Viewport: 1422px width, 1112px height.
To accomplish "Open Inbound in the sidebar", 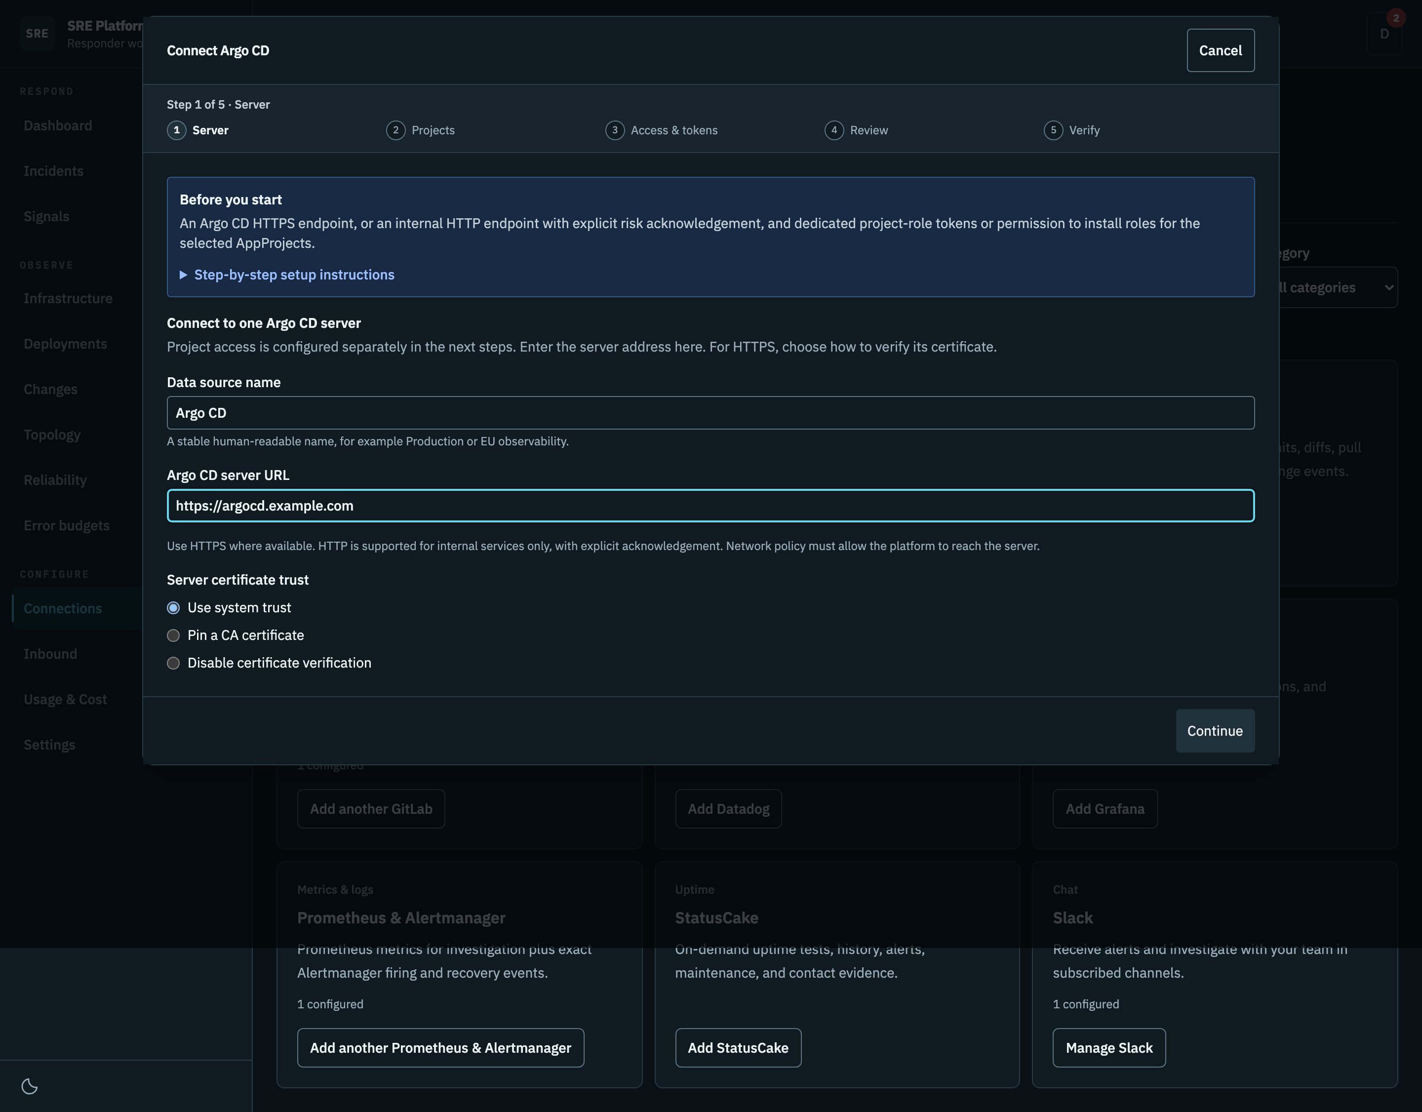I will coord(50,654).
